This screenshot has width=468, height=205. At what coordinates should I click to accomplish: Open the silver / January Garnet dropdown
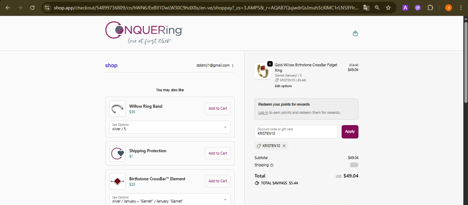click(170, 199)
